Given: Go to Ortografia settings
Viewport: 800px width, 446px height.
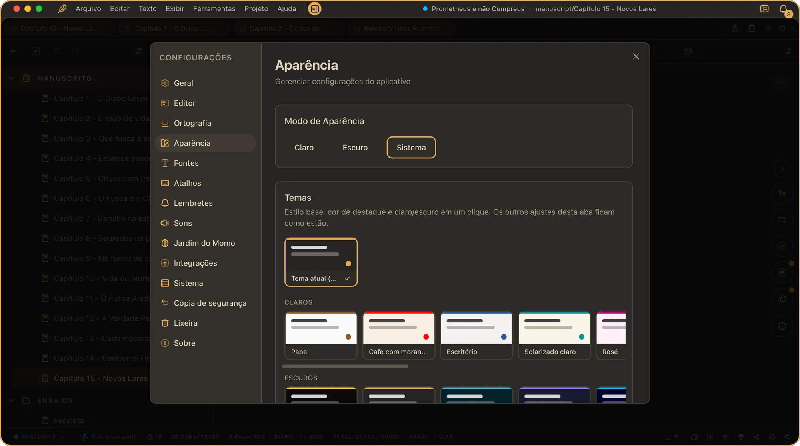Looking at the screenshot, I should [206, 123].
